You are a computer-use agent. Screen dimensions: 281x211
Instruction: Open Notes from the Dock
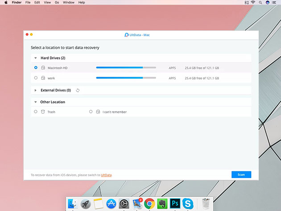(x=98, y=204)
